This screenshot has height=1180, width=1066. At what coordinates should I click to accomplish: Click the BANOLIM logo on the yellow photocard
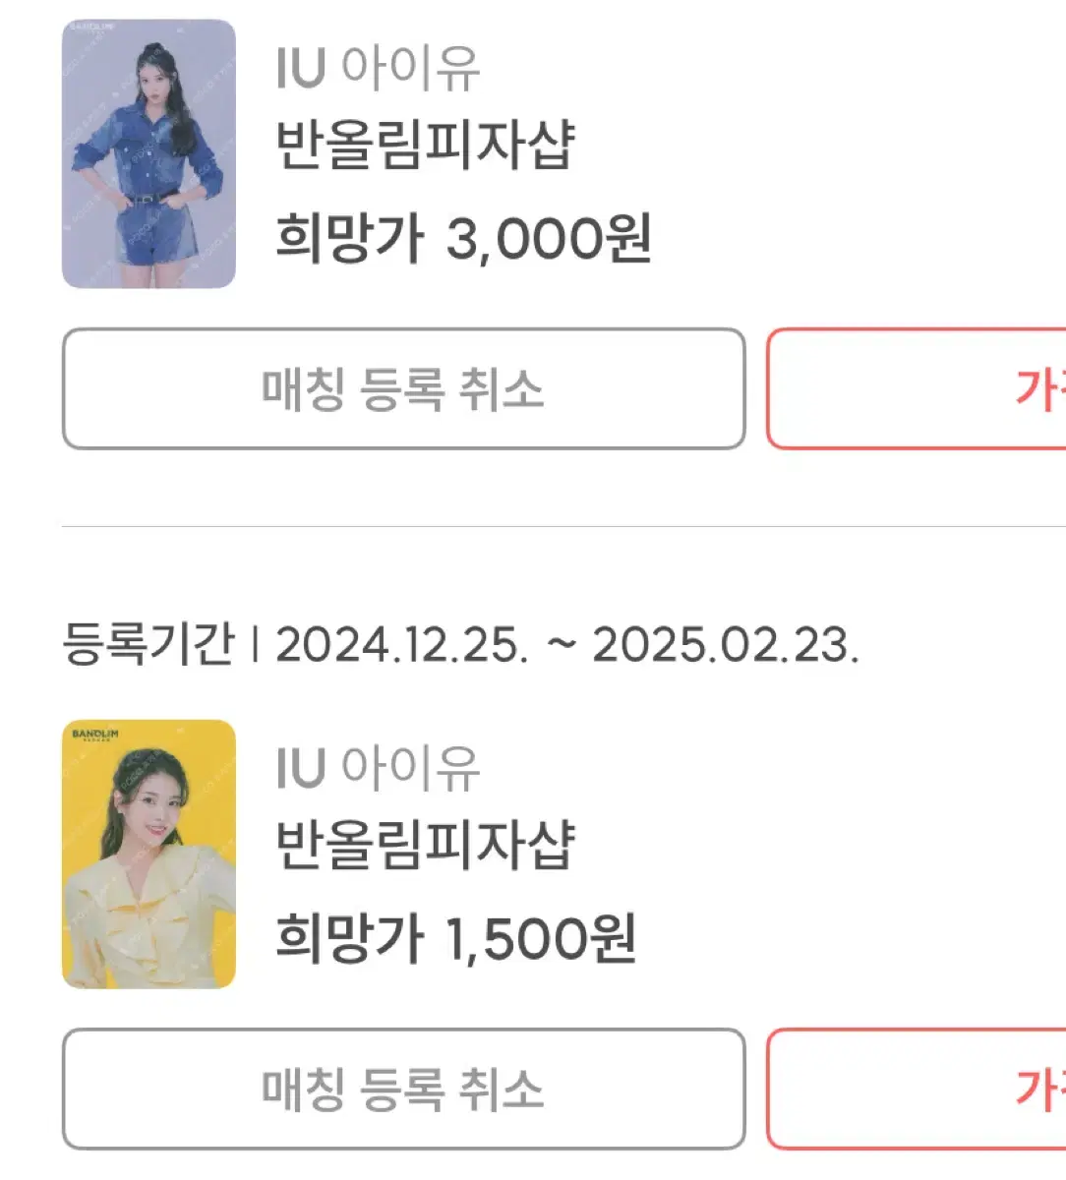[94, 736]
